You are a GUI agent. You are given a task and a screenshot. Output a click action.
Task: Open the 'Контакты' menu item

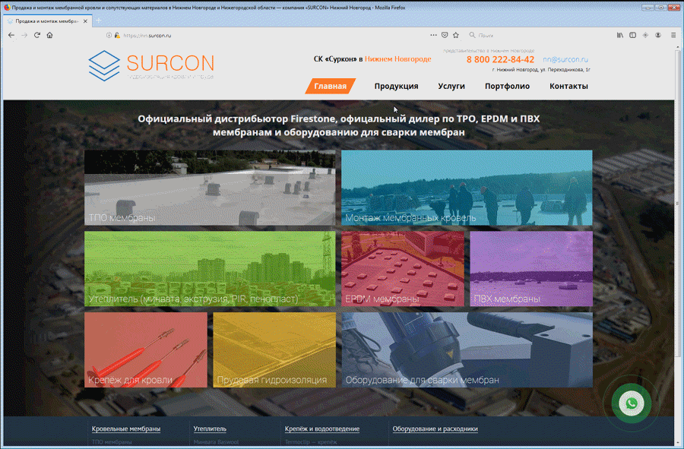[x=568, y=87]
